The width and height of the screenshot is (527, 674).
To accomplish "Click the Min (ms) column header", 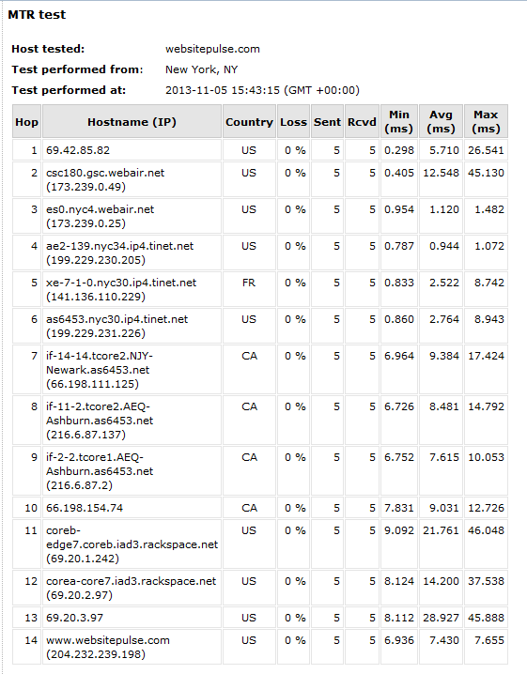I will (x=399, y=122).
